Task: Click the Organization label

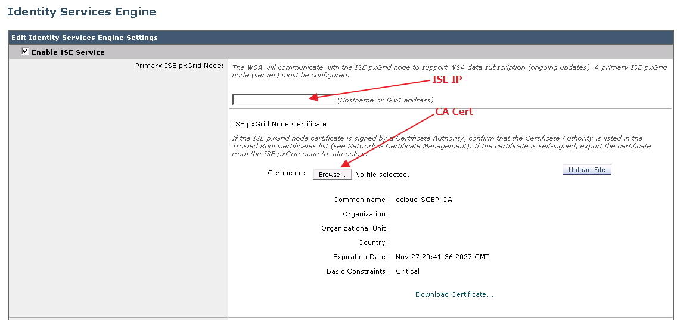Action: (x=365, y=214)
